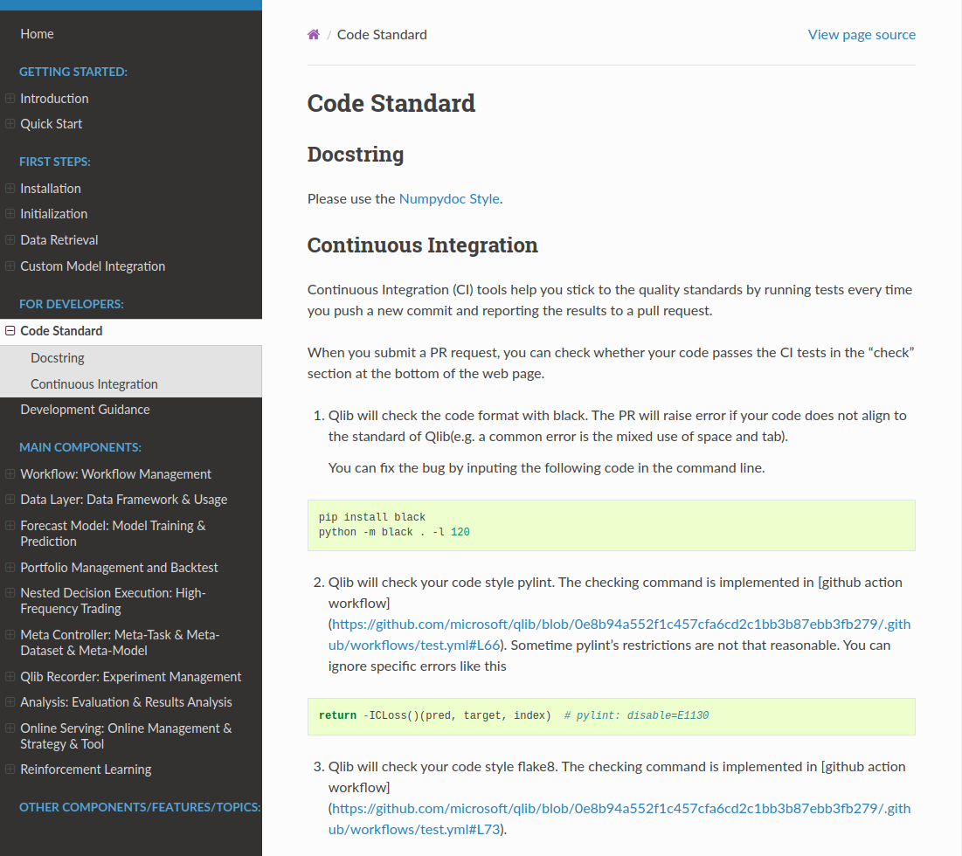The image size is (962, 856).
Task: Expand Workflow: Workflow Management entry
Action: (10, 473)
